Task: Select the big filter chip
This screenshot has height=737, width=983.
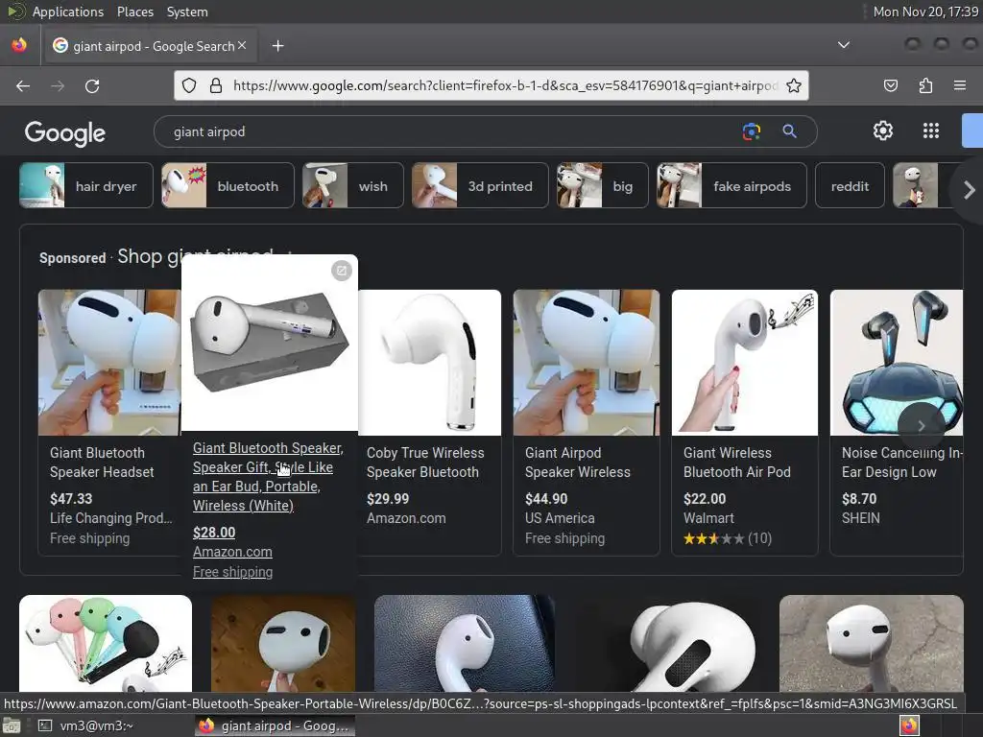Action: click(x=603, y=185)
